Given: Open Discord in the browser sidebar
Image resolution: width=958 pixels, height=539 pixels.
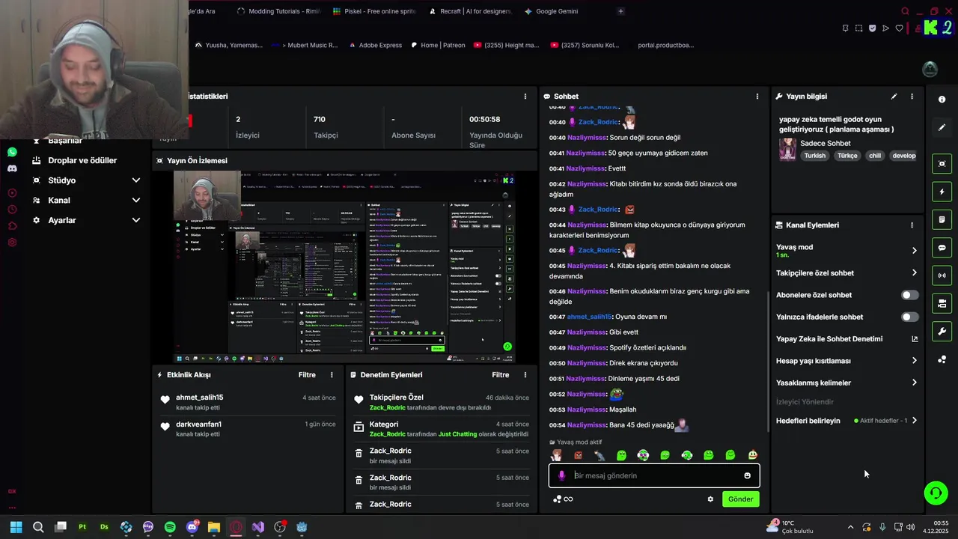Looking at the screenshot, I should 12,169.
